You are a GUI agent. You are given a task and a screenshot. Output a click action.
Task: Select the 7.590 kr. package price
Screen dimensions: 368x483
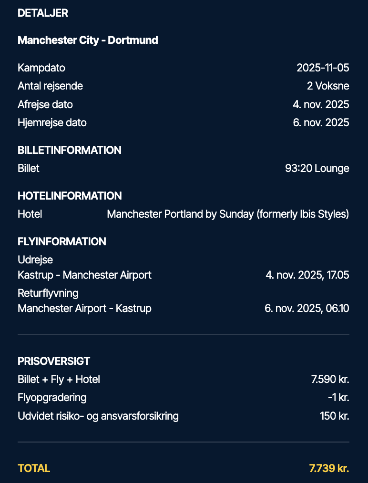[330, 380]
